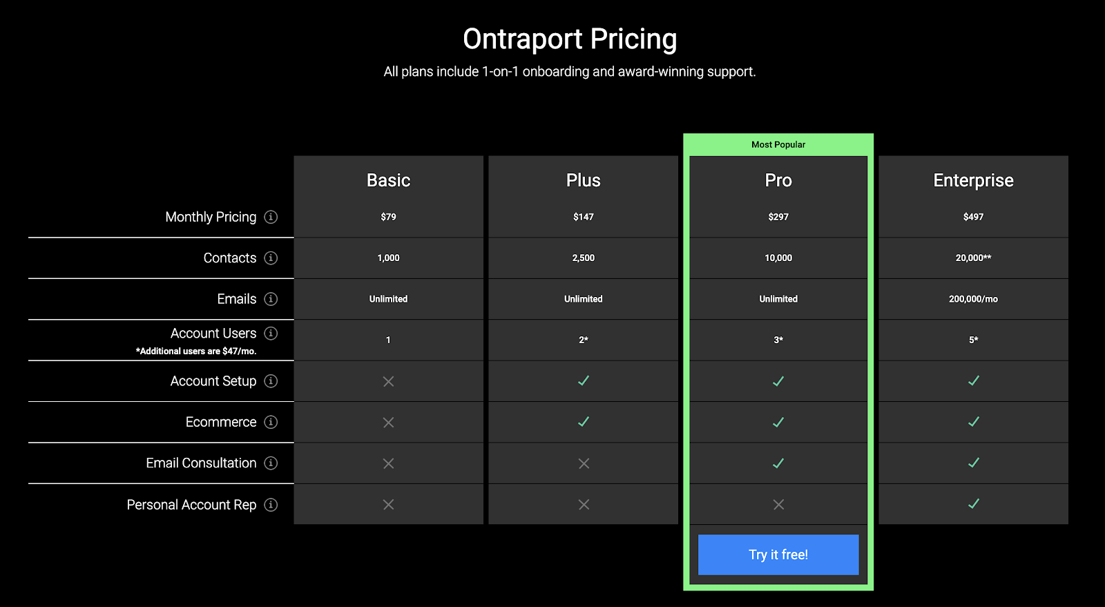Click the Plus plan Email Consultation X mark
The width and height of the screenshot is (1105, 607).
click(584, 463)
